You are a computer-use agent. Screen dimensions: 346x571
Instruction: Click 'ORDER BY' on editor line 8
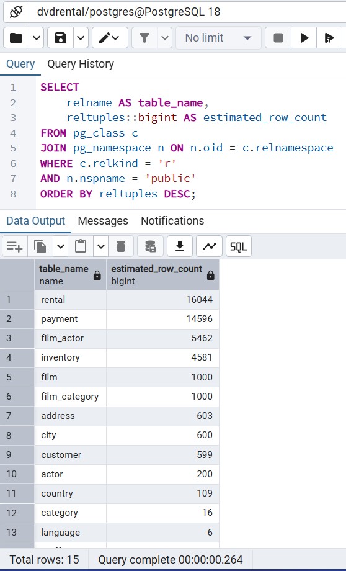(66, 194)
